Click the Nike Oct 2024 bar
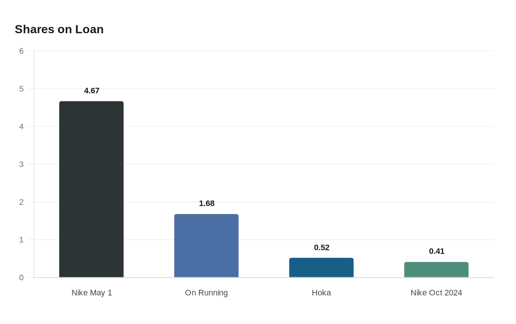 tap(436, 270)
